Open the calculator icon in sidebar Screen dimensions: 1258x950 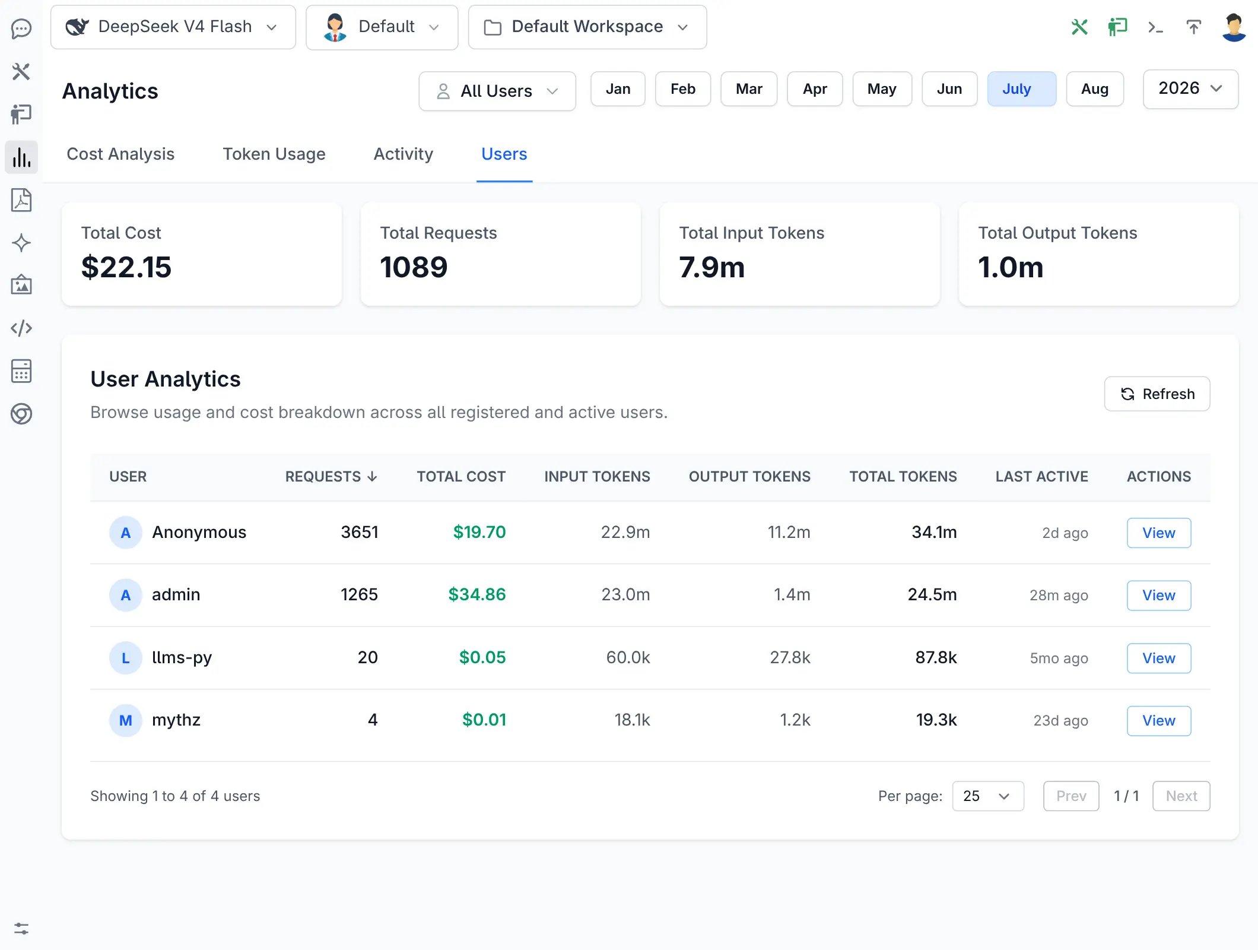click(21, 371)
